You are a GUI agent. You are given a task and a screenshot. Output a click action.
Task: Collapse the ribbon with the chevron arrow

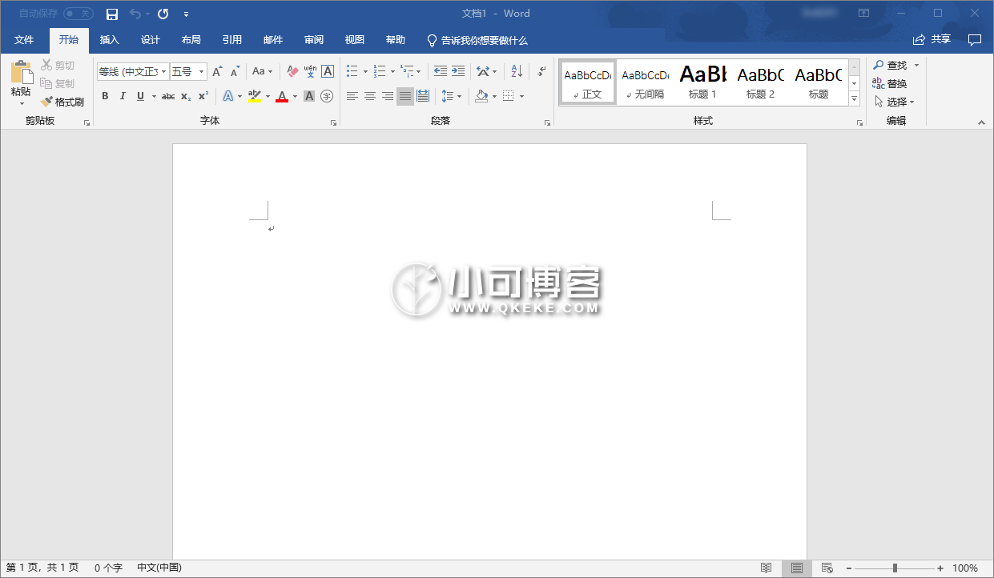point(981,122)
